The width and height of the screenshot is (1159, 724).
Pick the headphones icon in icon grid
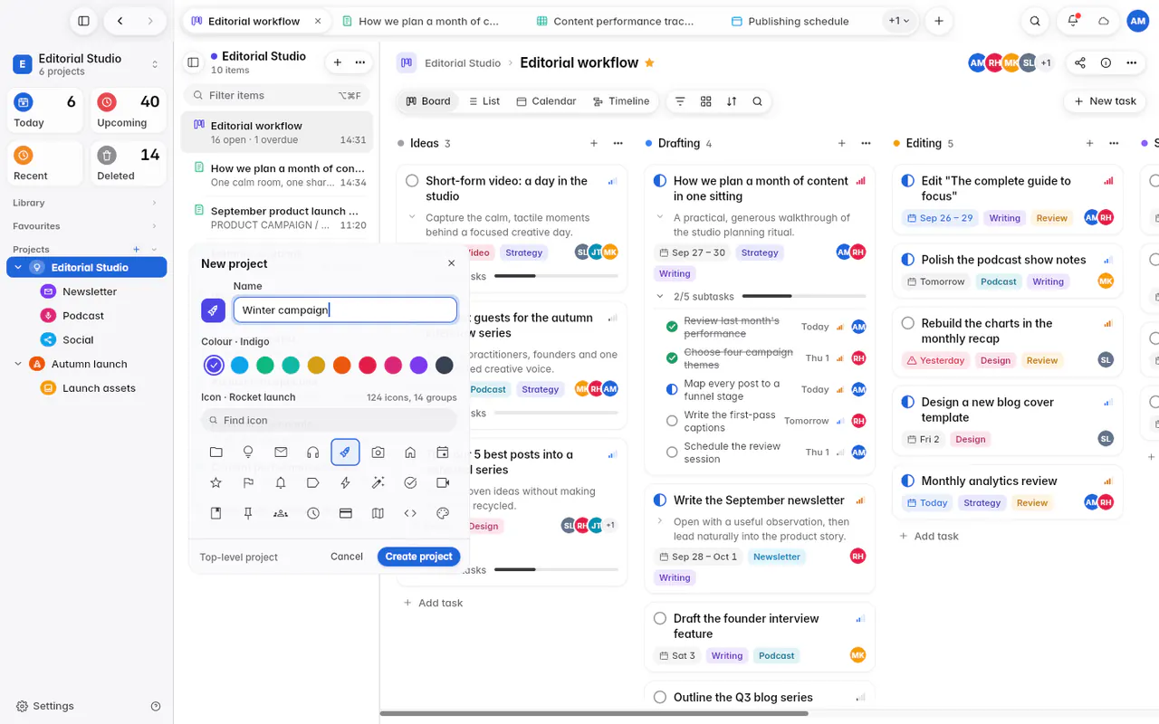click(313, 452)
